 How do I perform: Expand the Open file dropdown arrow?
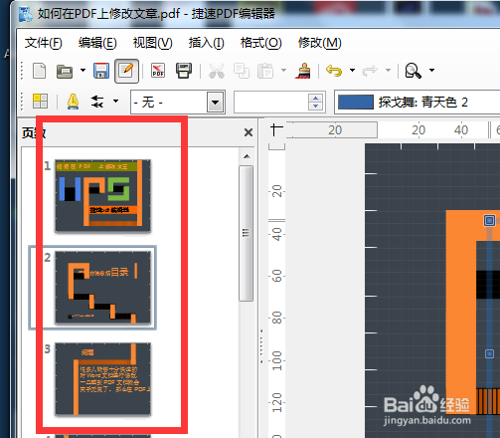point(83,71)
